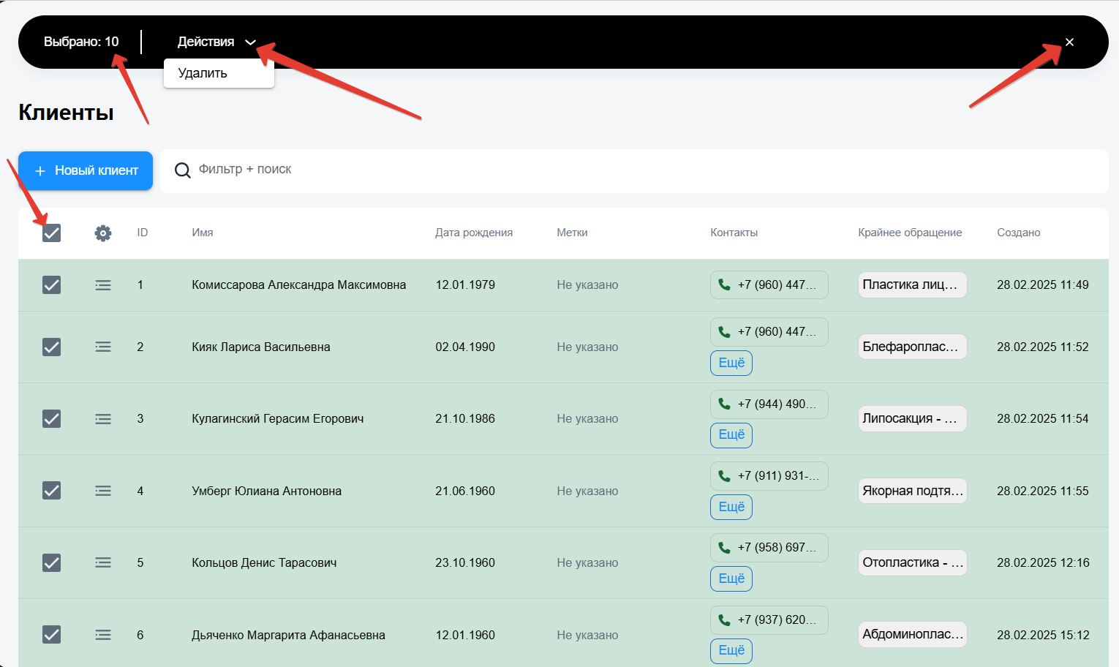
Task: Click the phone icon in Кулагинский Герасим row
Action: (724, 404)
